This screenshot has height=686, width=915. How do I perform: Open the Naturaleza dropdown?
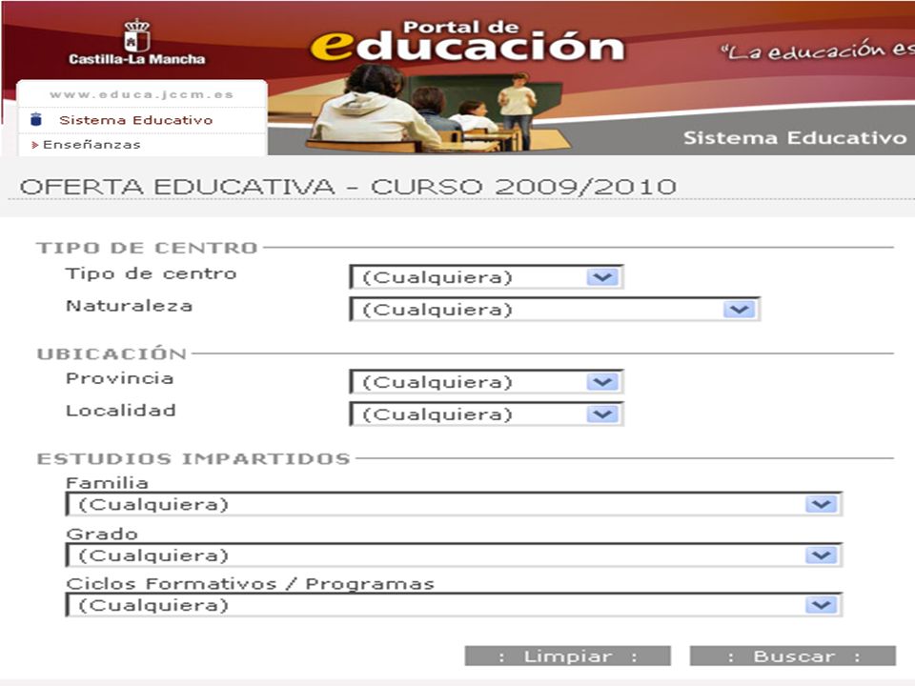[x=555, y=309]
